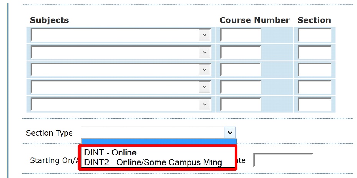
Task: Click the second Course Number field
Action: tap(240, 52)
